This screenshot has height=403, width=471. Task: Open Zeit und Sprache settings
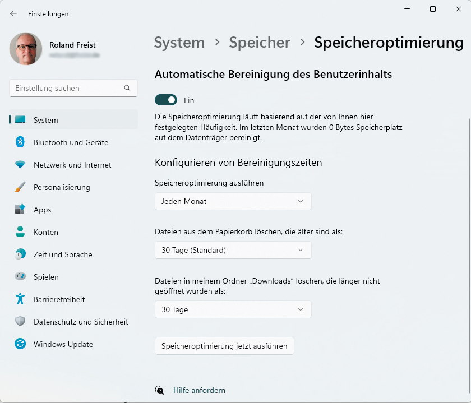[73, 254]
